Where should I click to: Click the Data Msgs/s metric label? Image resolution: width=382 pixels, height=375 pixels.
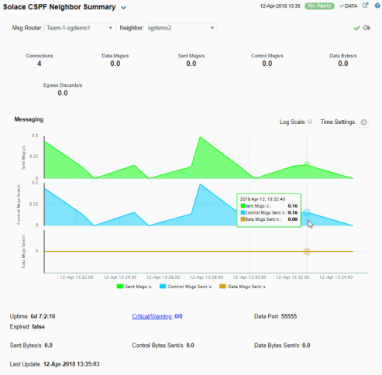[115, 56]
